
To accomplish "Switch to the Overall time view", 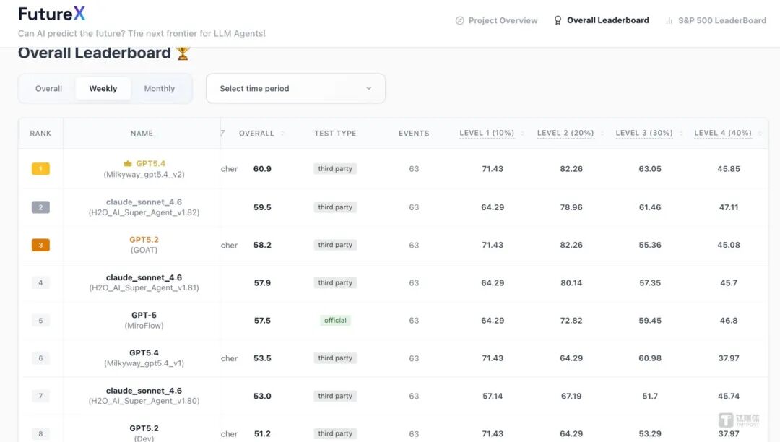I will tap(48, 89).
